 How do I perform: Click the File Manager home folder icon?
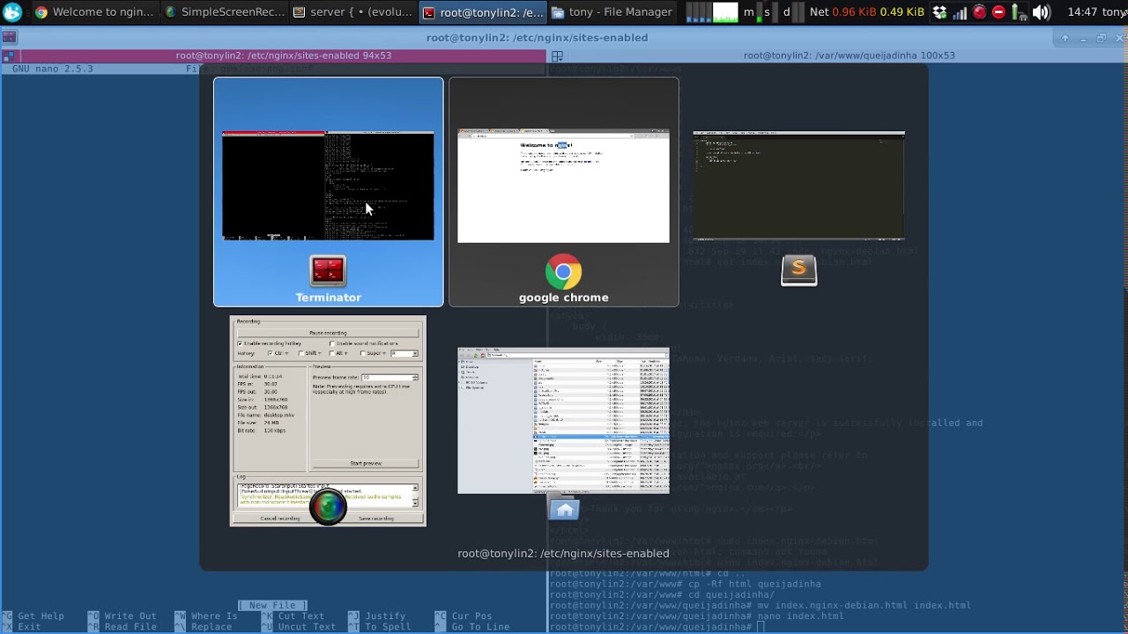[564, 510]
